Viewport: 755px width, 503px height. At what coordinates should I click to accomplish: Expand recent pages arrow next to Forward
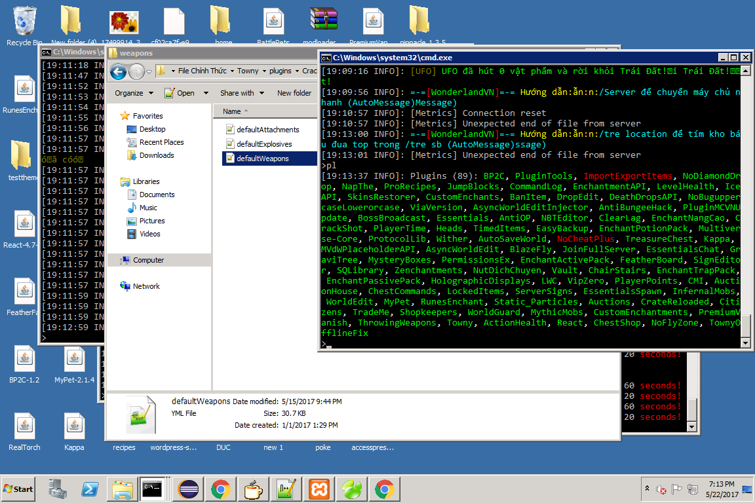point(149,71)
